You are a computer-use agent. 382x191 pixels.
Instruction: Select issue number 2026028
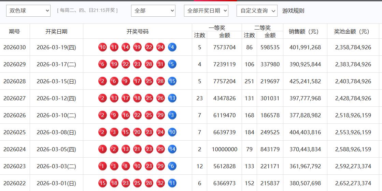(x=15, y=81)
